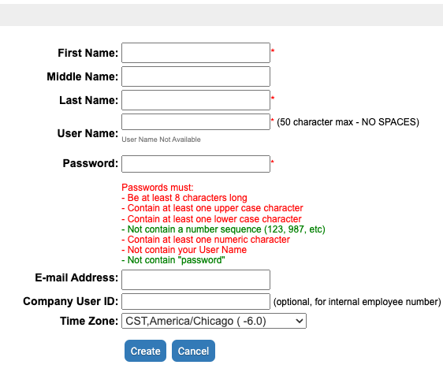Click the 'Not contain "password"' rule
This screenshot has width=443, height=376.
173,260
